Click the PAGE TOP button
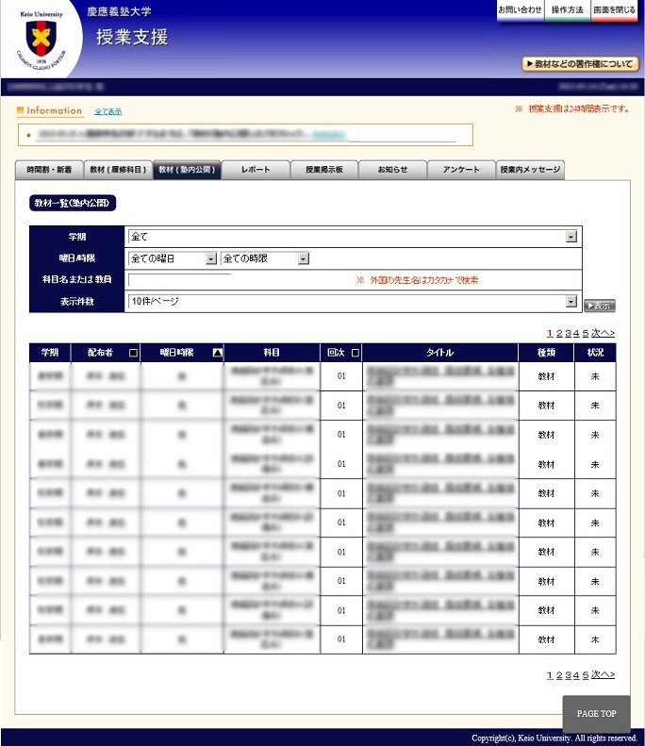 tap(596, 714)
